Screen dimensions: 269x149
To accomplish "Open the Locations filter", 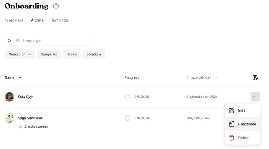I will [94, 54].
